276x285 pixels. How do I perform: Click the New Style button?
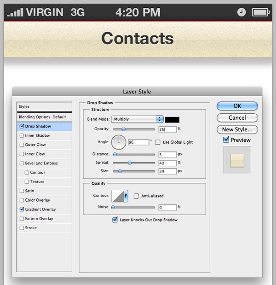tap(237, 130)
